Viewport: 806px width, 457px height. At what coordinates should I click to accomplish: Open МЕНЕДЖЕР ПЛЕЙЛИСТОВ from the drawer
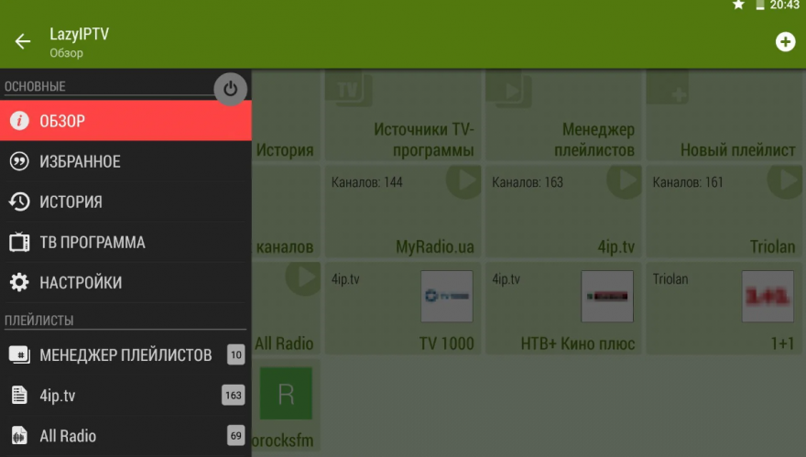(125, 354)
